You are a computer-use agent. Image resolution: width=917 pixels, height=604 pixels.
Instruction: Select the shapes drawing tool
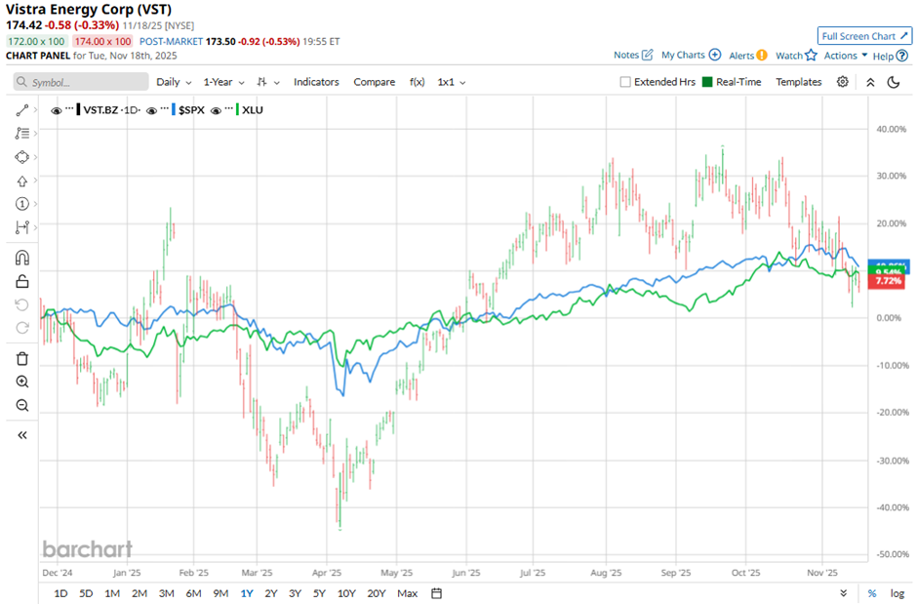click(21, 157)
